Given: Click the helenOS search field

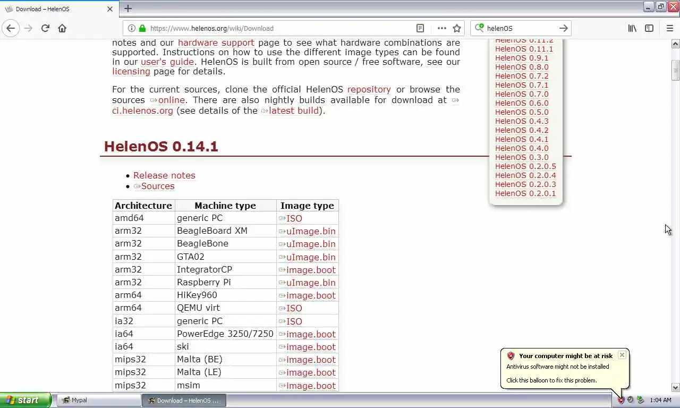Looking at the screenshot, I should [x=521, y=28].
